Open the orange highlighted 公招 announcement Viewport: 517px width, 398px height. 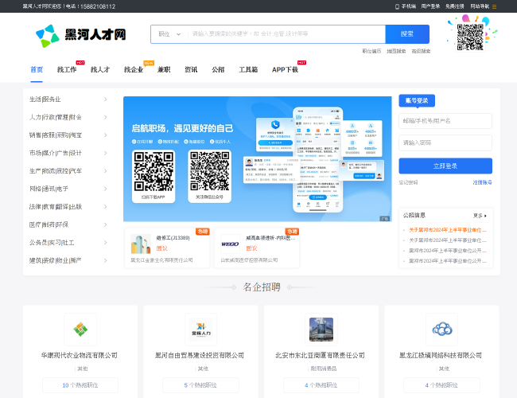pos(448,230)
